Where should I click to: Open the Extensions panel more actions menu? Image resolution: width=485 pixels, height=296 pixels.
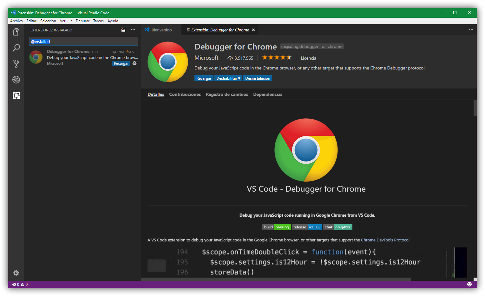coord(133,30)
